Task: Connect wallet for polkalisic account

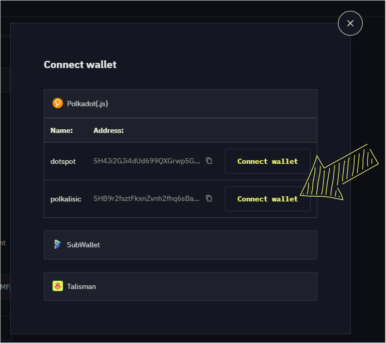Action: [268, 199]
